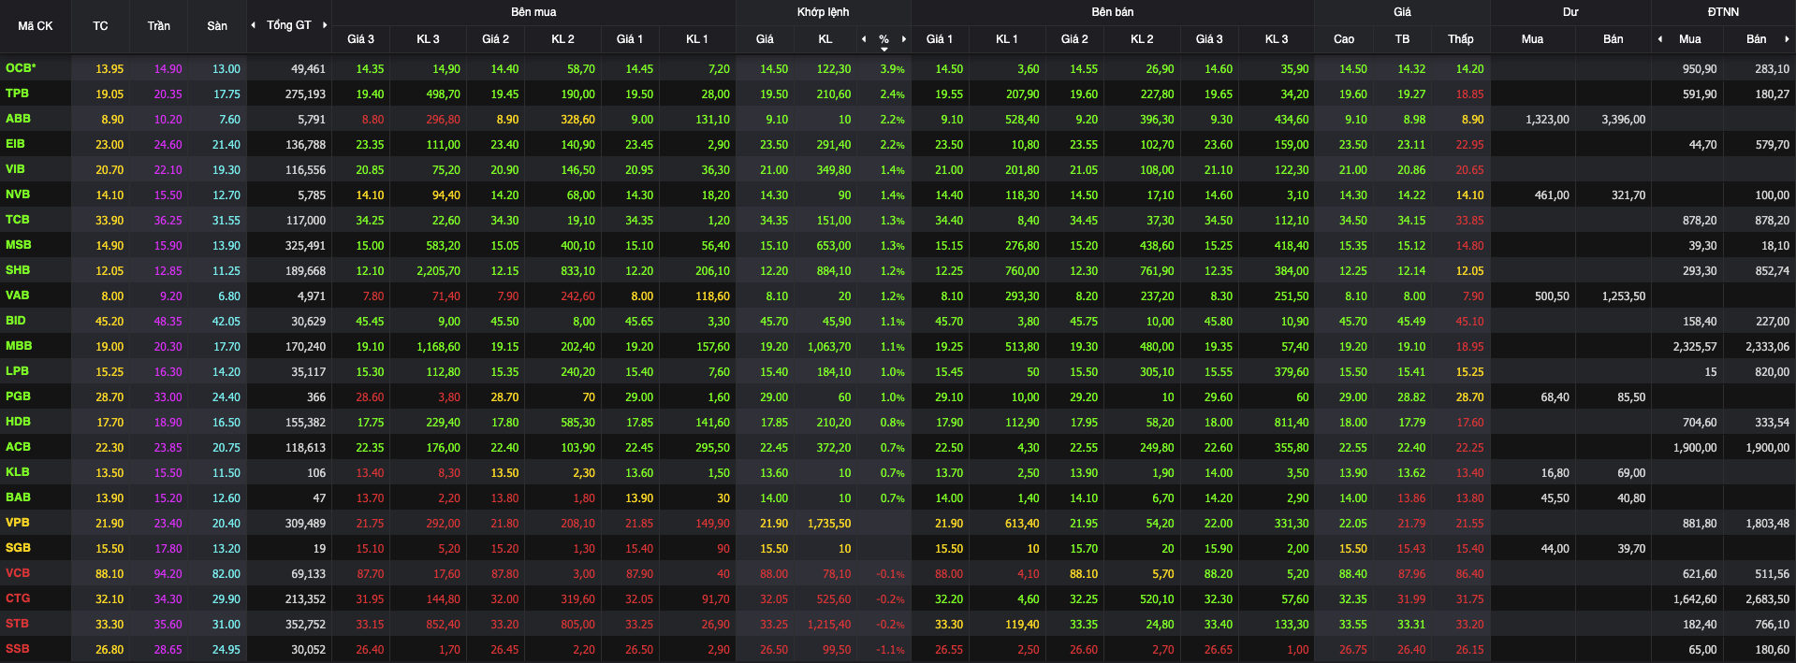The width and height of the screenshot is (1796, 663).
Task: Open the HDB ticker
Action: (18, 422)
